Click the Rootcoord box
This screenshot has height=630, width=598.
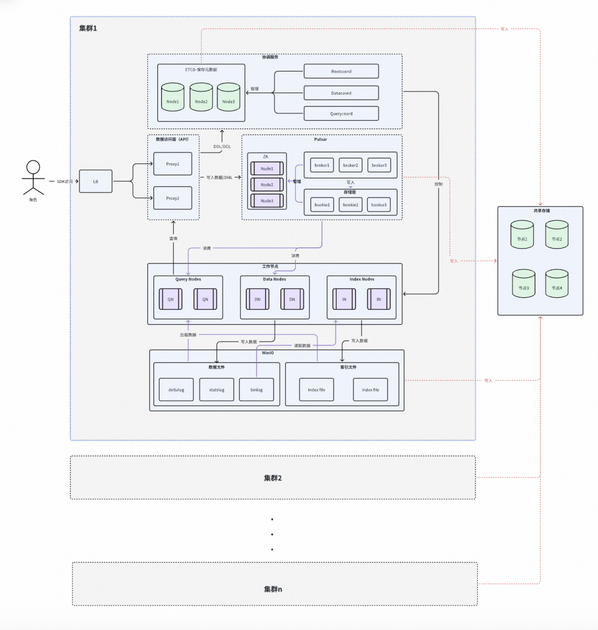pos(341,71)
